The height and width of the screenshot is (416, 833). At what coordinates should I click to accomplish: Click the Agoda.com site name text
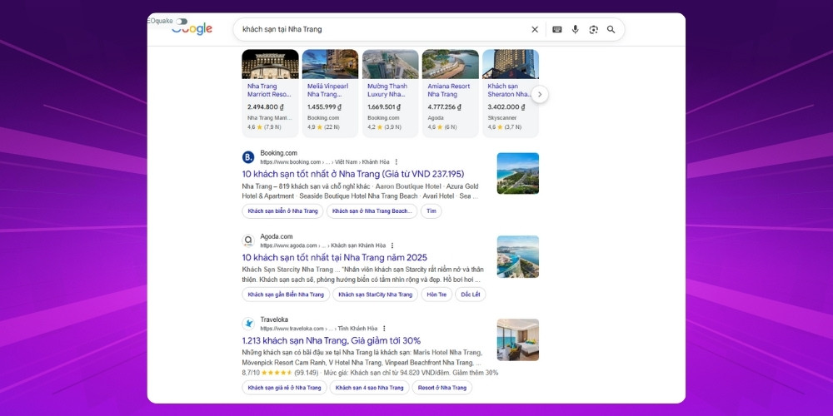(x=277, y=236)
